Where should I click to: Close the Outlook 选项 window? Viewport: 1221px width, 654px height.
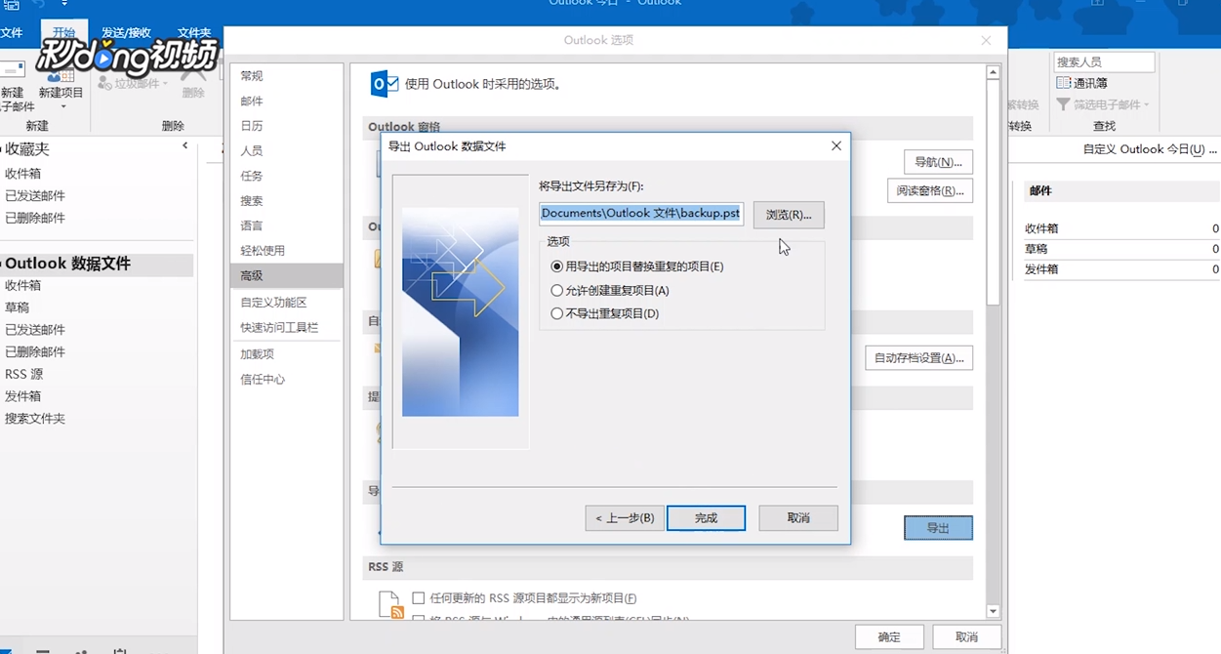(987, 40)
